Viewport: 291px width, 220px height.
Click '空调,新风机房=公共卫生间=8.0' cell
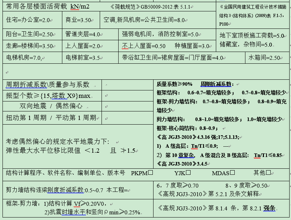click(158, 20)
